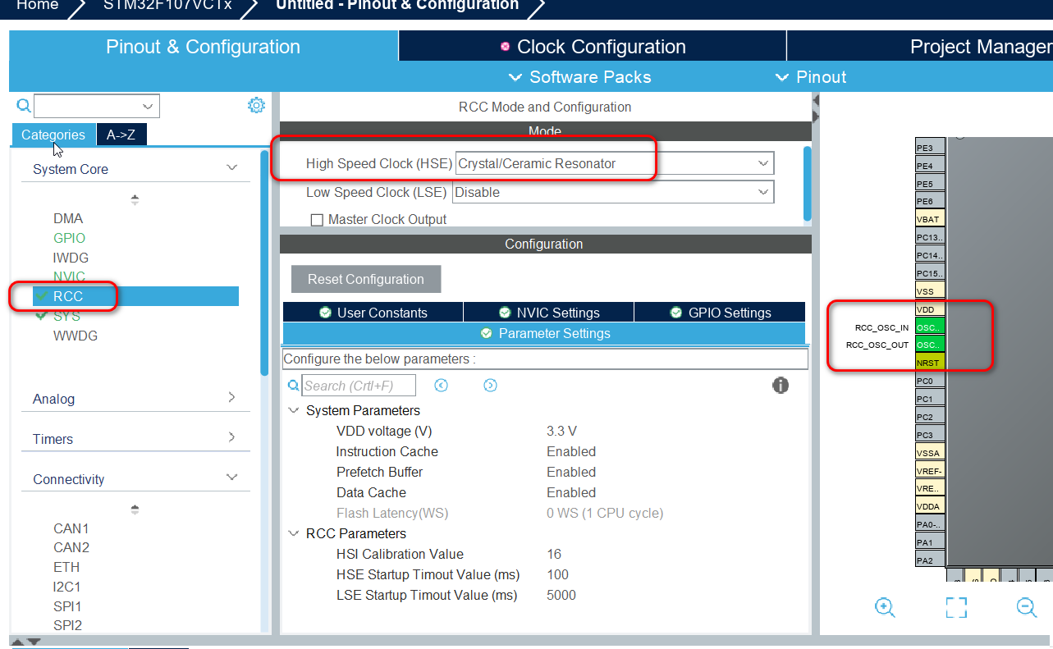The image size is (1053, 649).
Task: Select IWDG in the System Core list
Action: click(x=71, y=258)
